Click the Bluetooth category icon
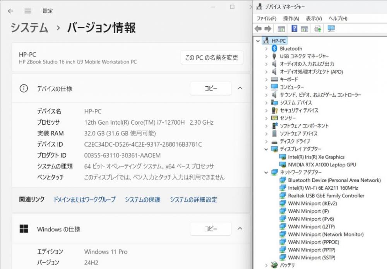This screenshot has width=387, height=269. (274, 48)
